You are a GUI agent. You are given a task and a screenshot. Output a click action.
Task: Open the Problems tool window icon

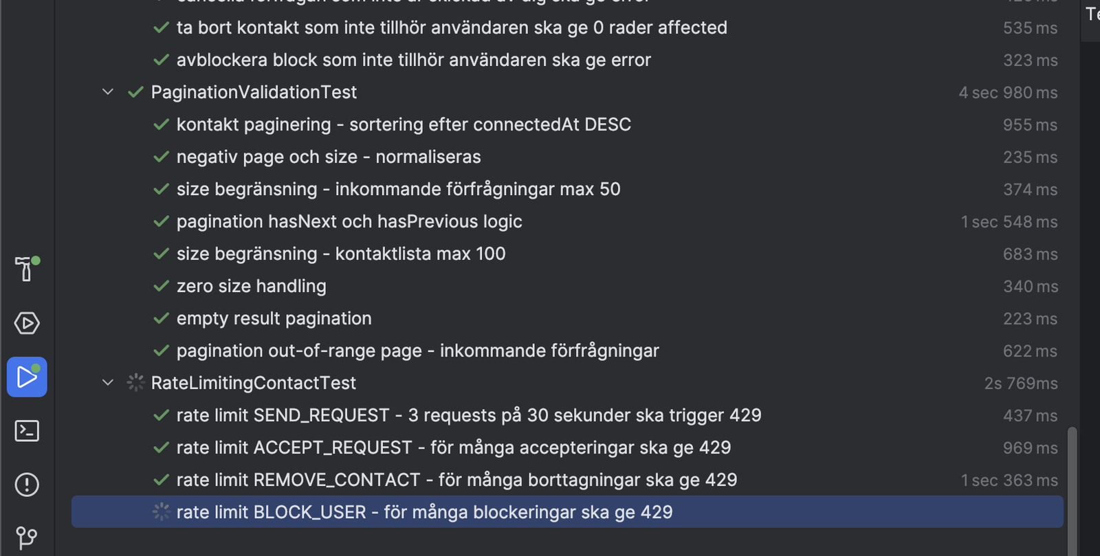click(27, 485)
